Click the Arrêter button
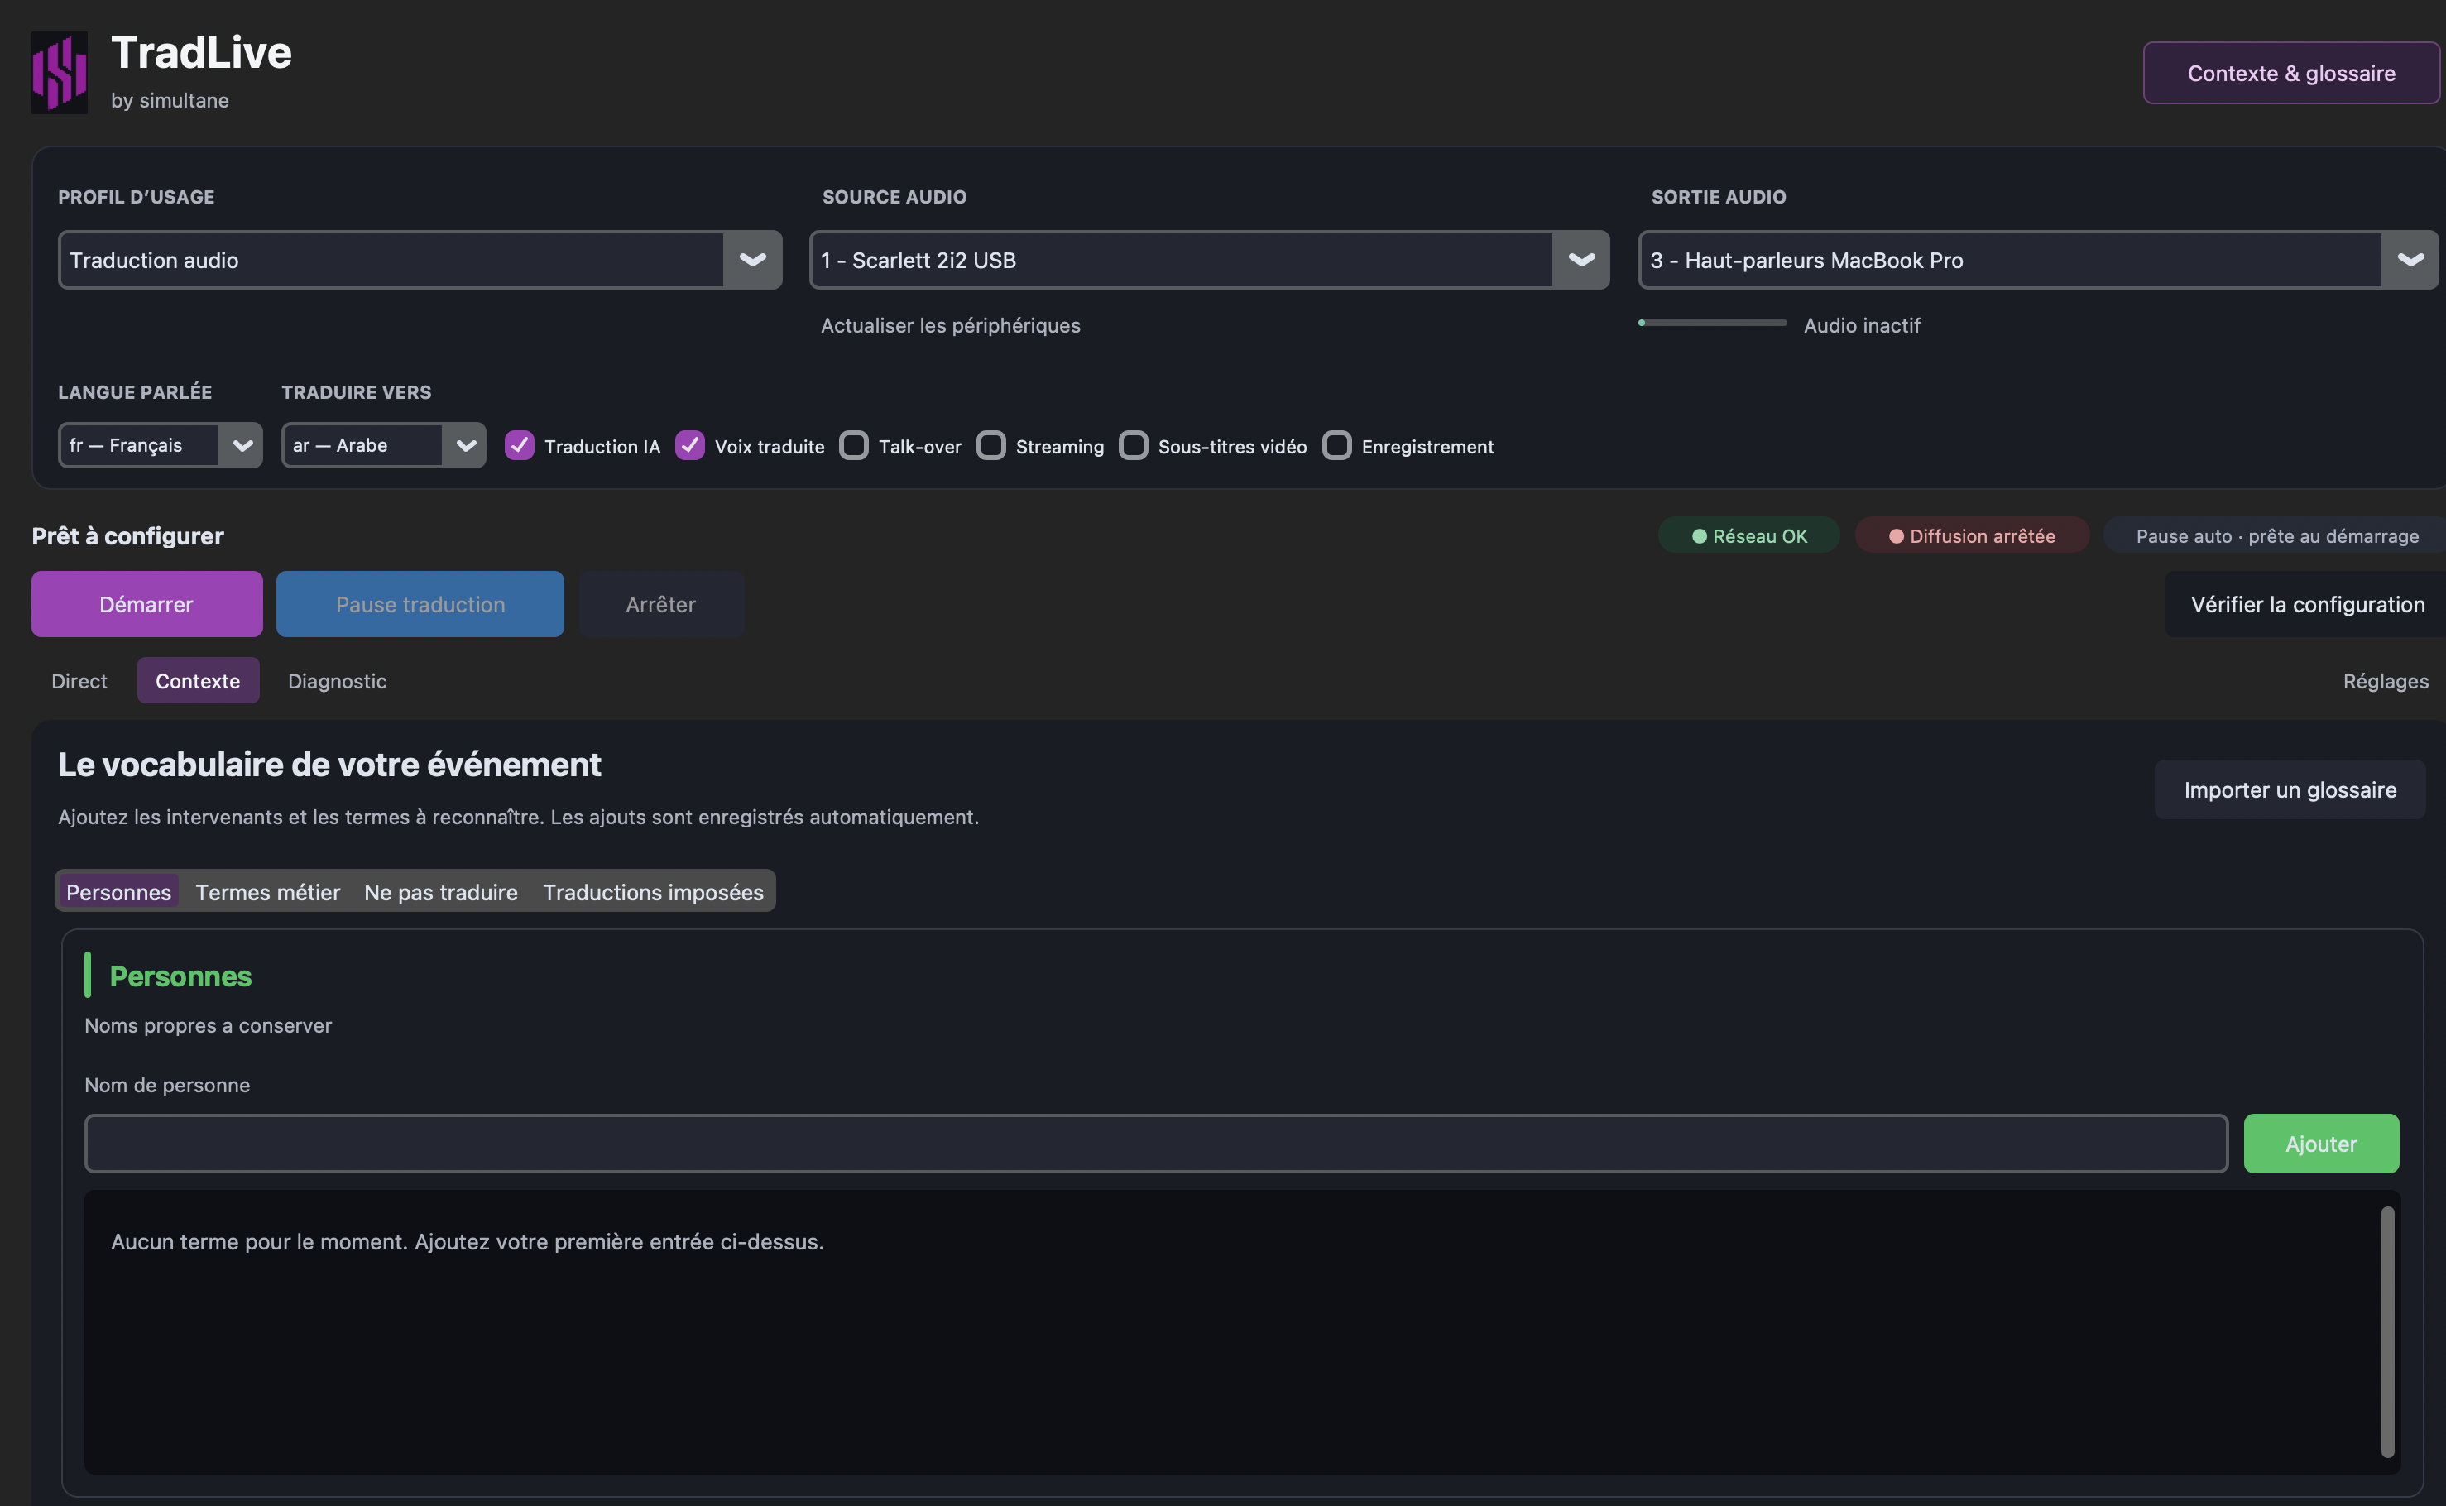This screenshot has height=1506, width=2446. 661,603
